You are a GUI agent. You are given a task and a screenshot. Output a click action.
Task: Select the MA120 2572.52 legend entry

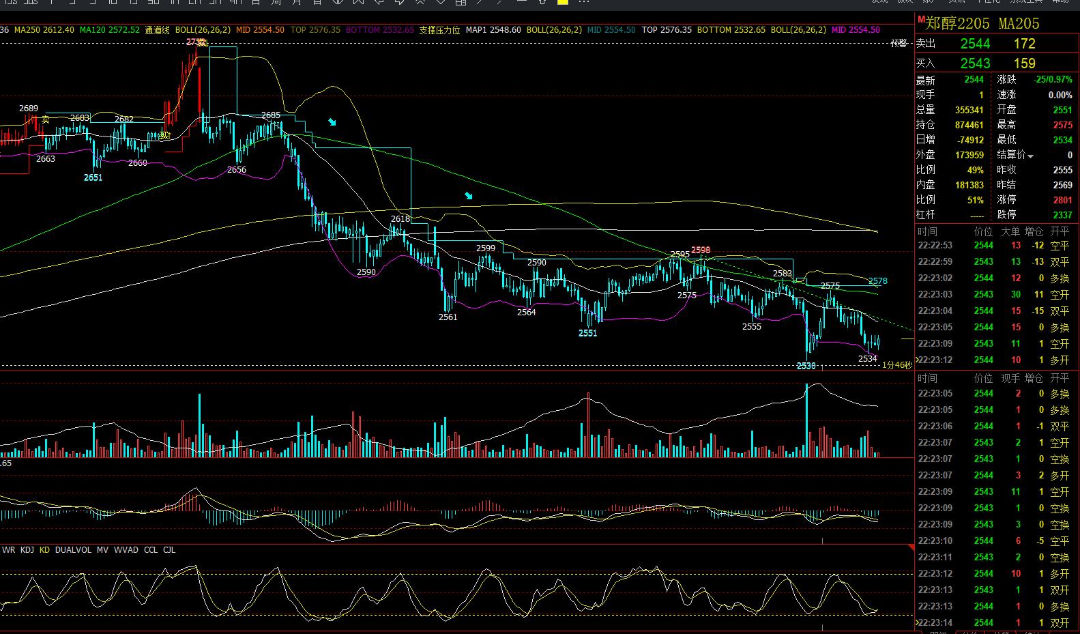[109, 30]
